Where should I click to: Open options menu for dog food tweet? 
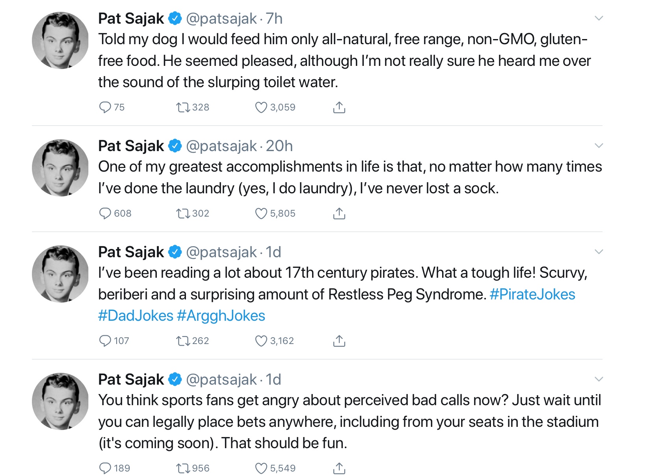(599, 18)
